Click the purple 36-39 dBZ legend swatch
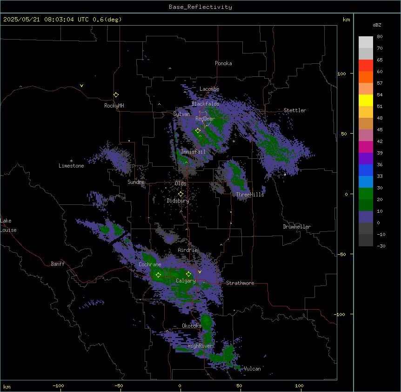401x392 pixels. point(366,159)
